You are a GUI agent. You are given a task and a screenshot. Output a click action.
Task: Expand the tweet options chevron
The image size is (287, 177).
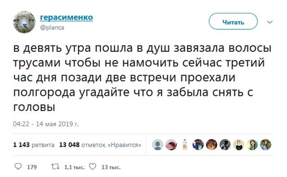(x=270, y=22)
